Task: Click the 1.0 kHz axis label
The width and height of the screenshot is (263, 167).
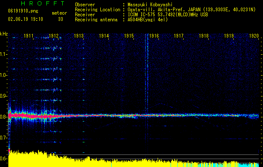Action: [4, 75]
